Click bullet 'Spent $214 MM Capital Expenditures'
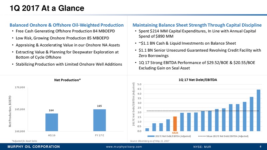The height and width of the screenshot is (150, 267). pos(197,34)
